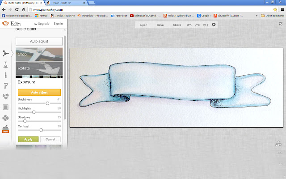This screenshot has width=286, height=179.
Task: Open the Chrome menu hamburger icon
Action: 282,9
